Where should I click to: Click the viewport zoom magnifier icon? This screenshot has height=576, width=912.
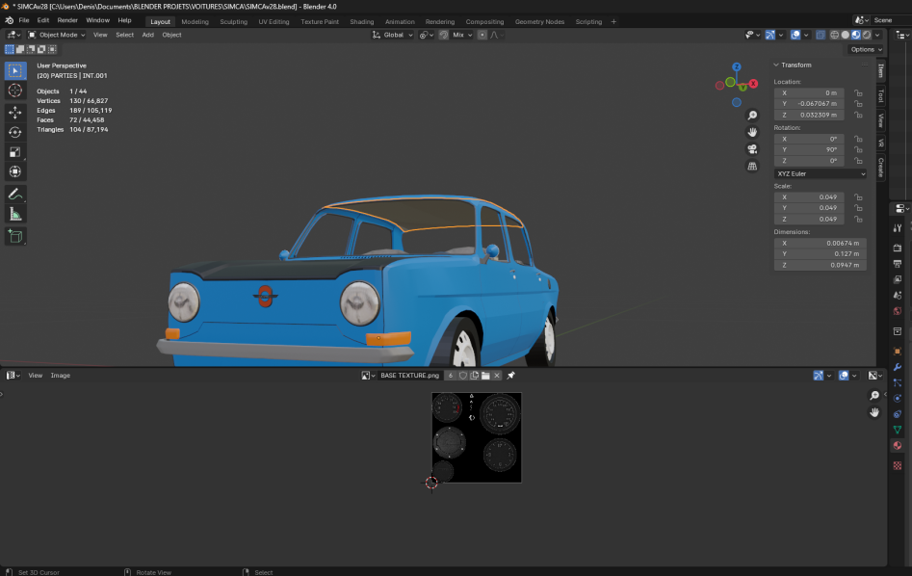[x=752, y=116]
